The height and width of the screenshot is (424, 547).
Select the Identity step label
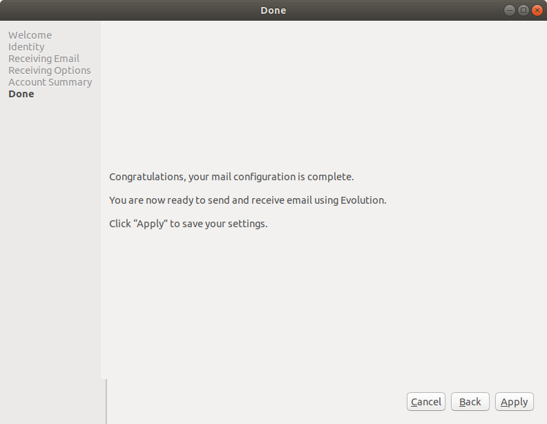pyautogui.click(x=26, y=47)
